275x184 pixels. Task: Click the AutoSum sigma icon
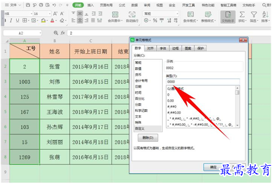coord(242,14)
